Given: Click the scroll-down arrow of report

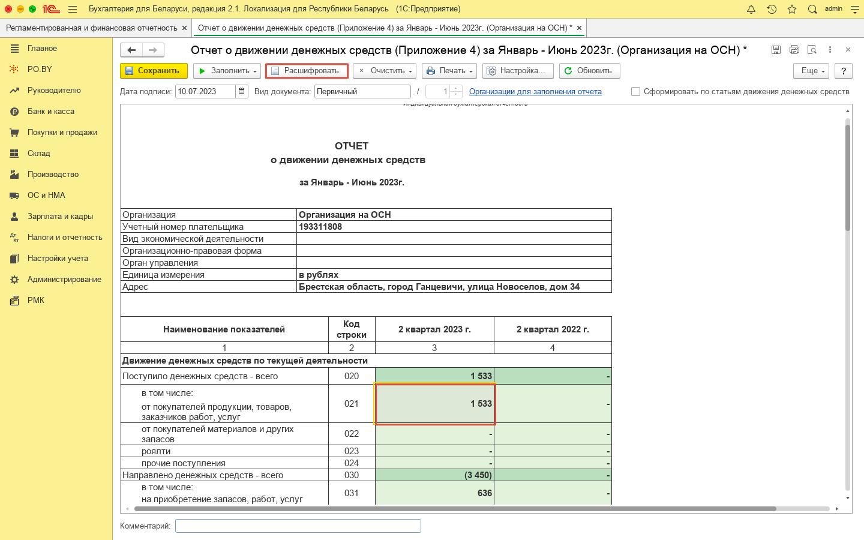Looking at the screenshot, I should point(848,498).
